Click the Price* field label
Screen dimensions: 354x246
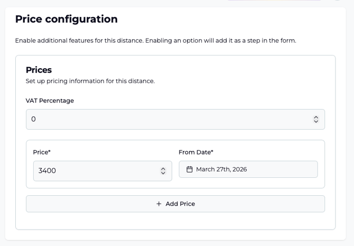(x=42, y=152)
